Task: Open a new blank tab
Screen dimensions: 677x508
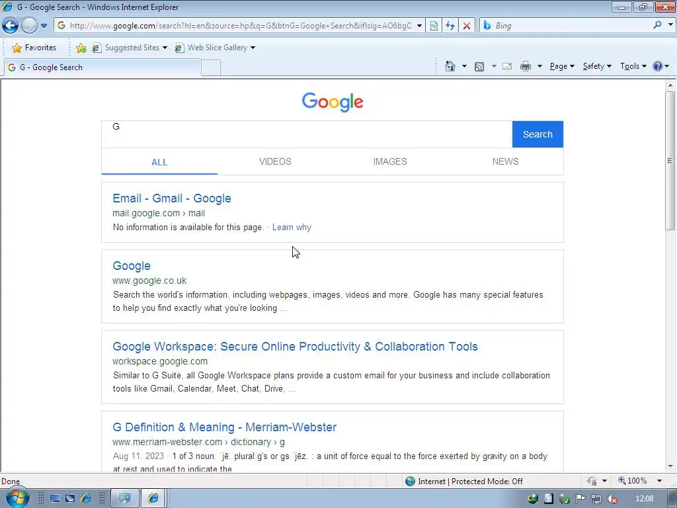Action: pos(211,68)
